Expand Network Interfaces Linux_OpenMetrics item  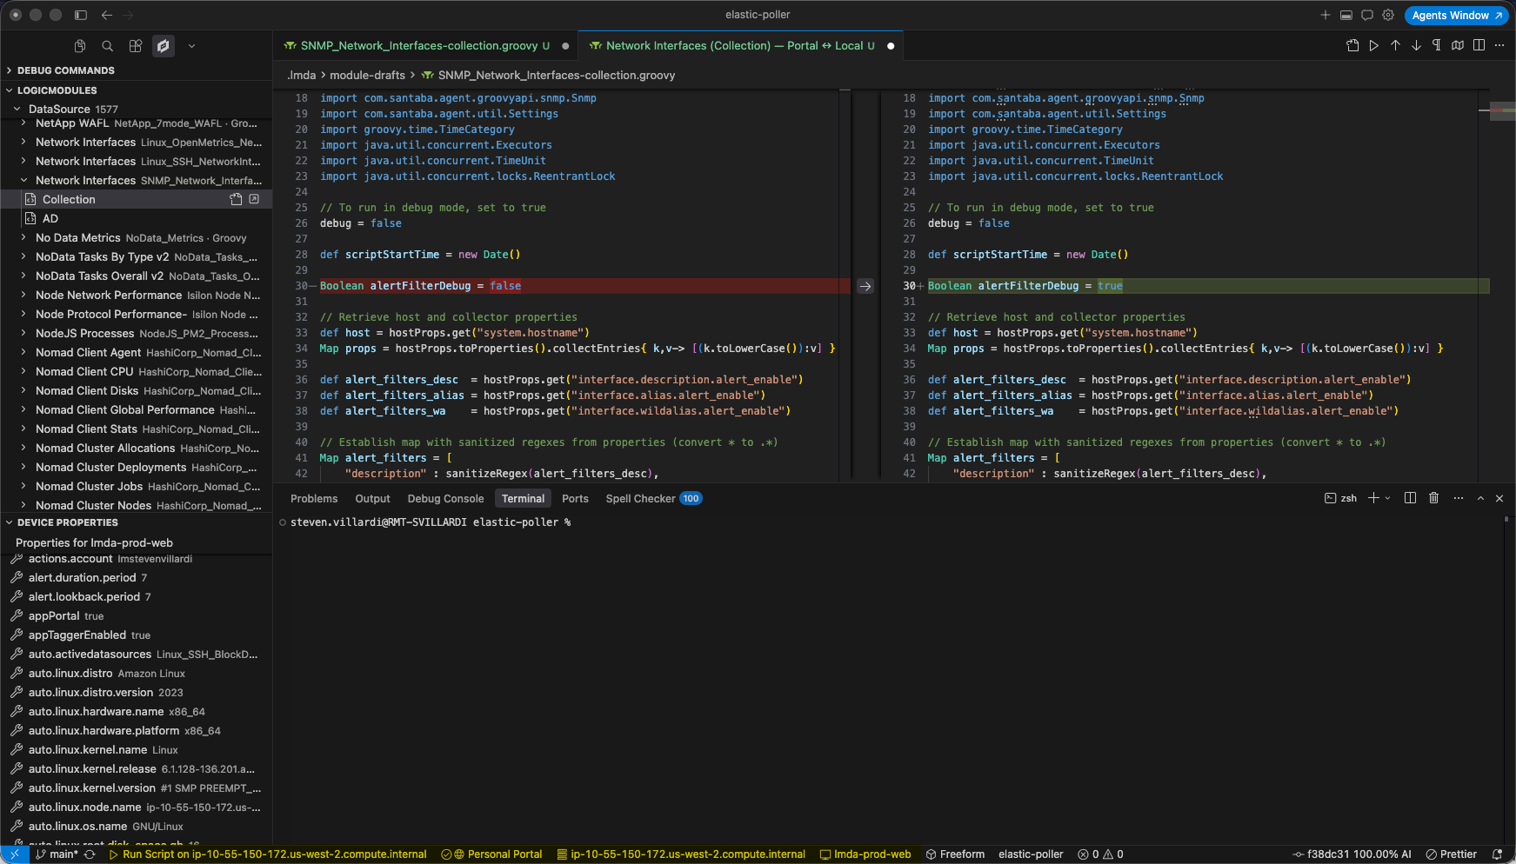pyautogui.click(x=23, y=143)
